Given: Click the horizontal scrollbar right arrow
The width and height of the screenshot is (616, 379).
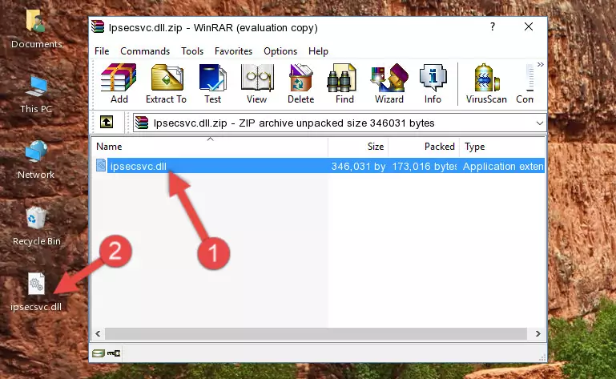Looking at the screenshot, I should [x=537, y=334].
